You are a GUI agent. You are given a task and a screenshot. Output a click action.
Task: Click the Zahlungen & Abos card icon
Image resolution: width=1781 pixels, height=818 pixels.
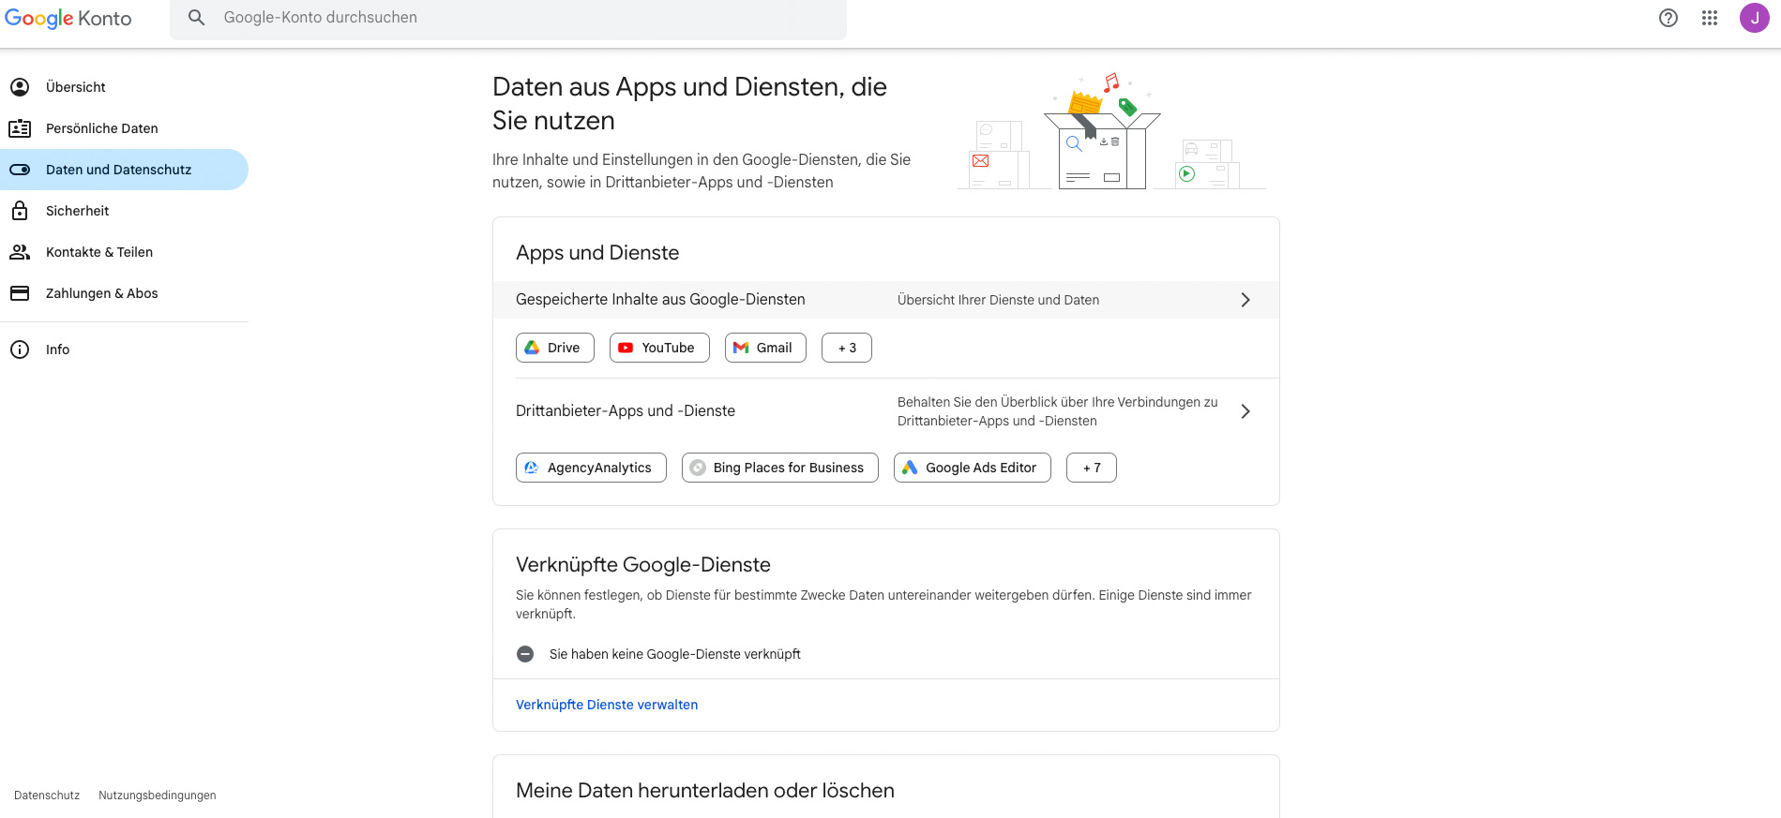[x=20, y=293]
